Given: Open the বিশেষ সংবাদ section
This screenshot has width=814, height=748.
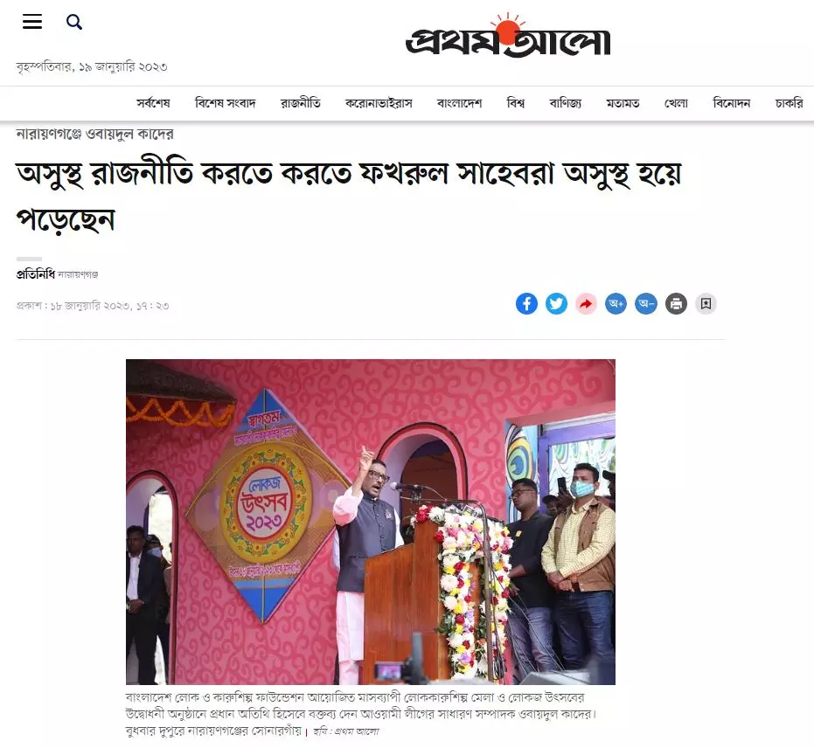Looking at the screenshot, I should click(x=226, y=103).
